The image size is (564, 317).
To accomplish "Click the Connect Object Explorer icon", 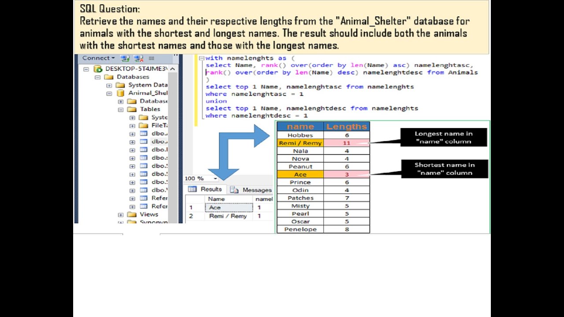I will tap(125, 58).
